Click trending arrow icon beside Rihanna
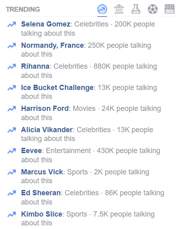The image size is (180, 229). tap(12, 67)
